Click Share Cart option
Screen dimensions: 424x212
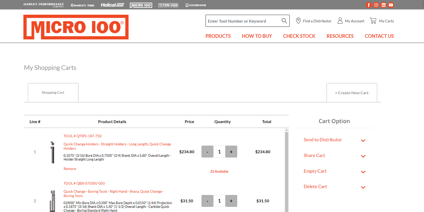[x=314, y=156]
